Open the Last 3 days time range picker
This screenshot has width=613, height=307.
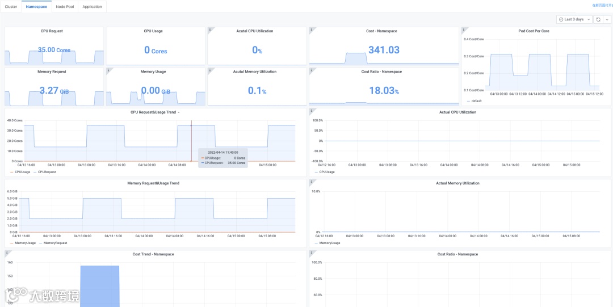574,19
